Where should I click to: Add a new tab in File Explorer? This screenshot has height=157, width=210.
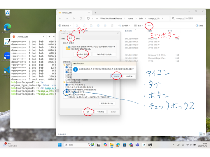[x=95, y=13]
